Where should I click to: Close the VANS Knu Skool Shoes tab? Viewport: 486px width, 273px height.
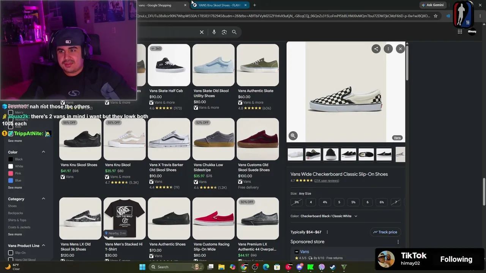click(x=245, y=5)
